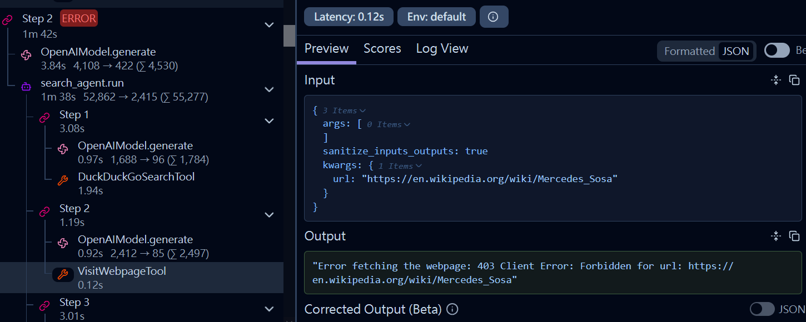This screenshot has width=806, height=322.
Task: Click the Corrected Output (Beta) heading
Action: [373, 309]
